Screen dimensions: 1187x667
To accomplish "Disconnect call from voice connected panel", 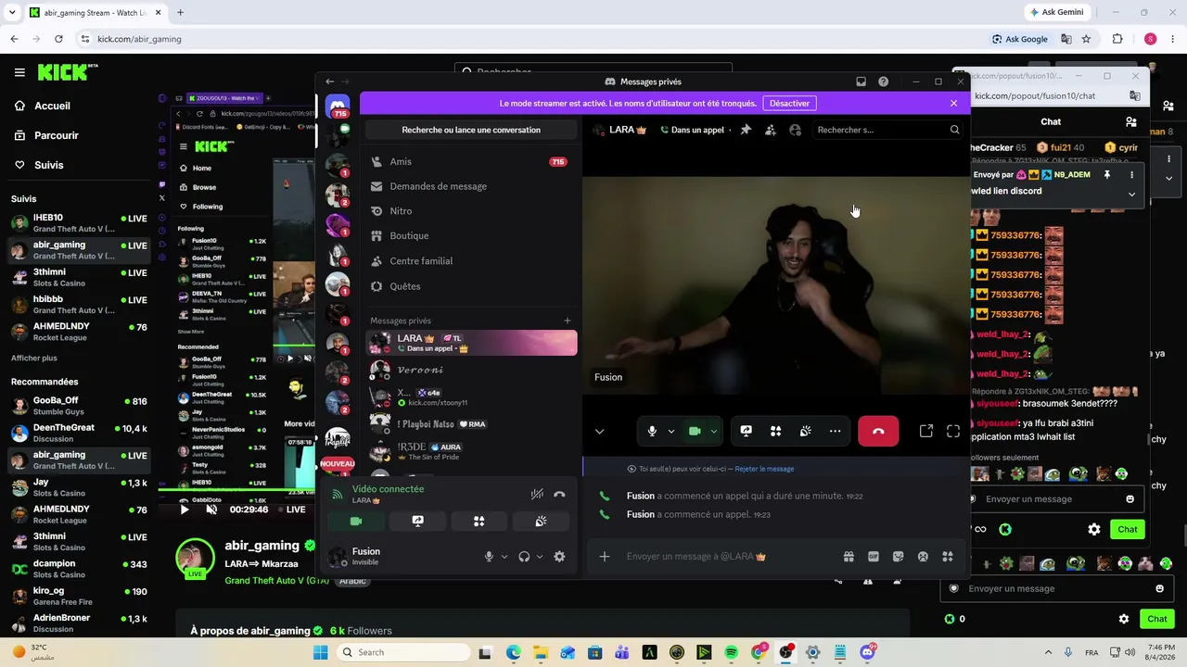I will tap(559, 495).
